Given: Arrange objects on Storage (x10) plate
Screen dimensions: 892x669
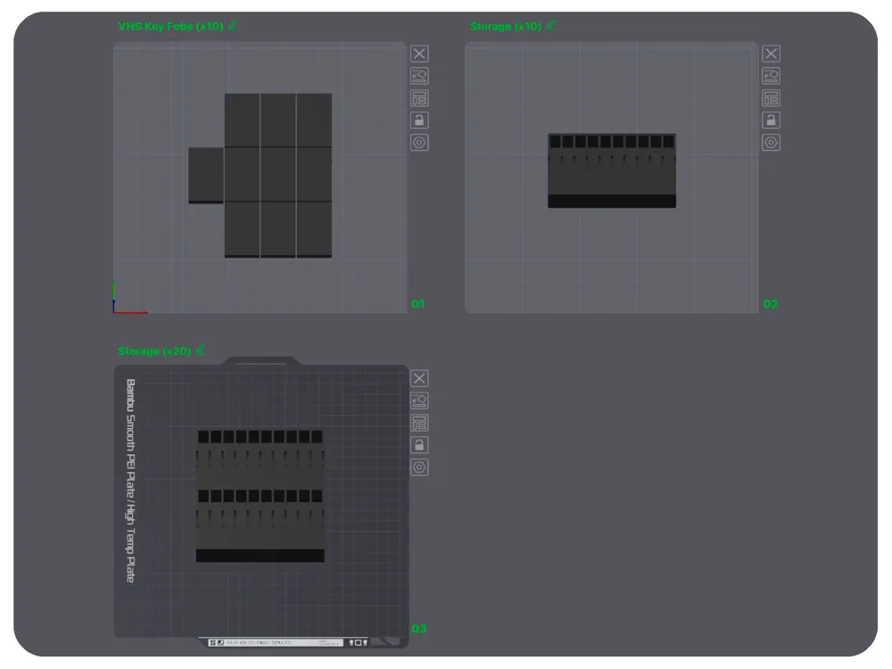Looking at the screenshot, I should 771,98.
